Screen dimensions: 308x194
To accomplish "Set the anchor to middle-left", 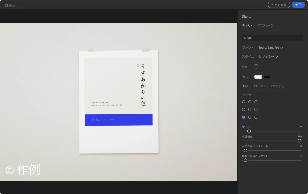I will coord(244,109).
